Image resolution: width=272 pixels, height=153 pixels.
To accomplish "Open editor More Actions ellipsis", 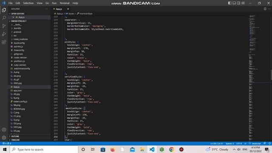I will pyautogui.click(x=269, y=9).
